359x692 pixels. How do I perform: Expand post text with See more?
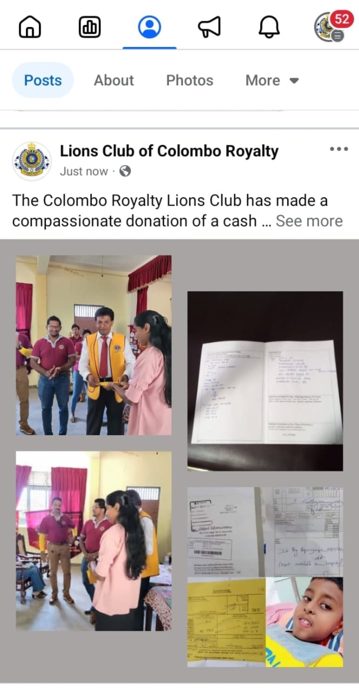309,221
